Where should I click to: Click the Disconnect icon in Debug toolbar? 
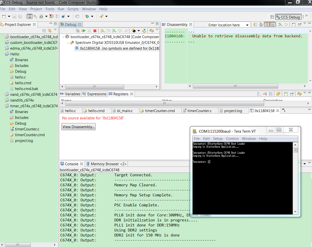(x=78, y=31)
